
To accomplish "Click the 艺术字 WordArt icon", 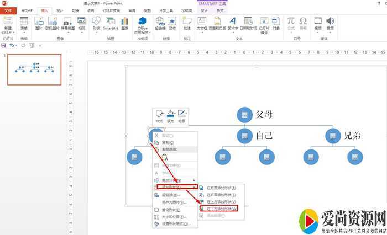I will [x=232, y=23].
